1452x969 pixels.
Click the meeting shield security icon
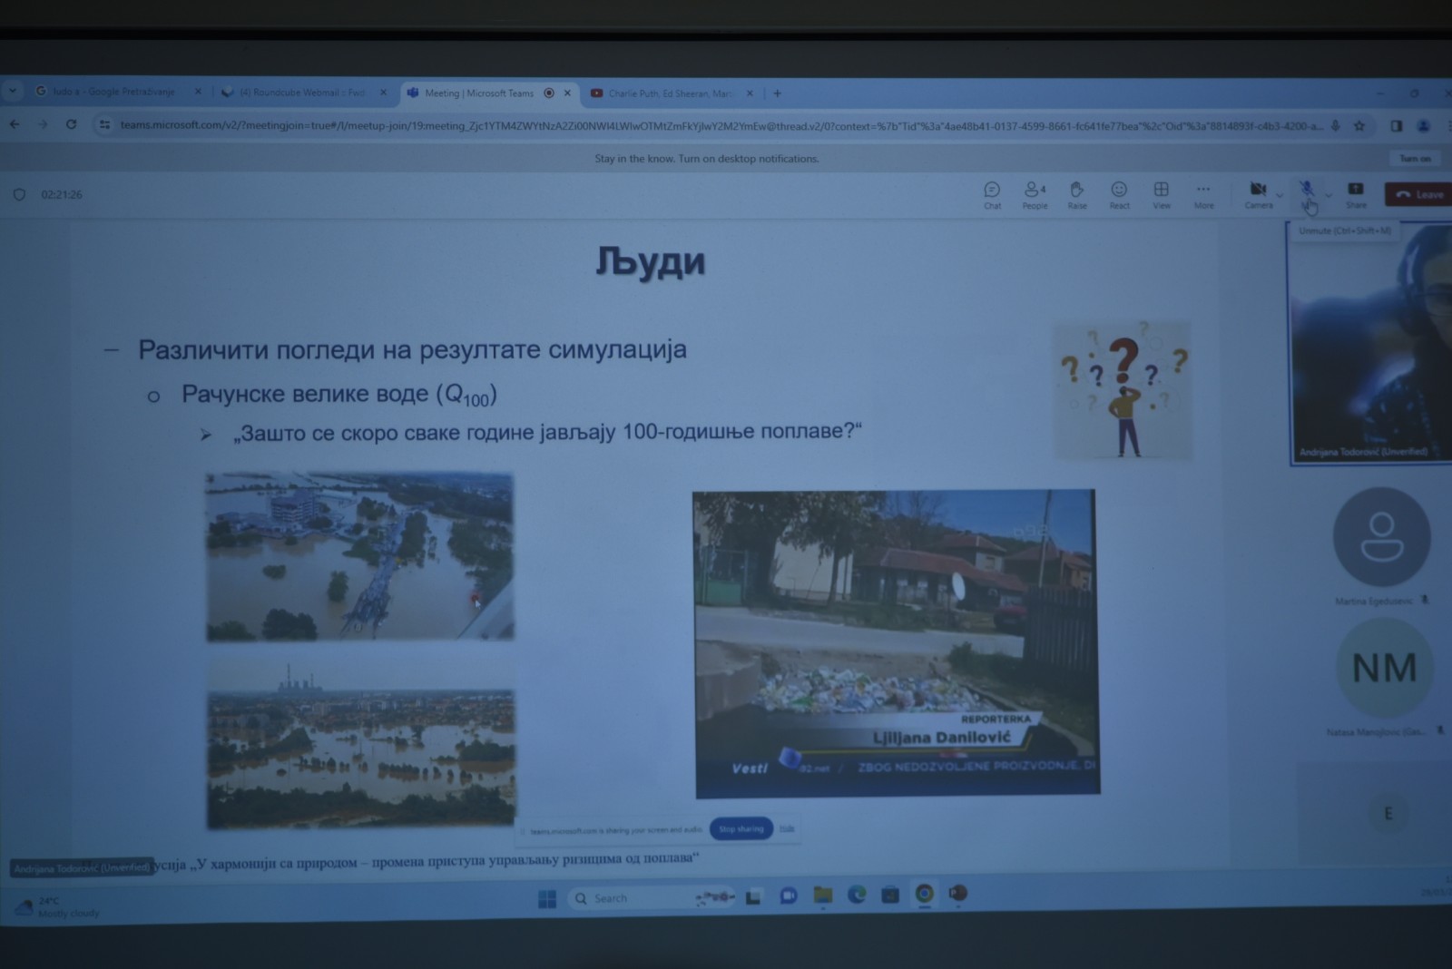[19, 194]
